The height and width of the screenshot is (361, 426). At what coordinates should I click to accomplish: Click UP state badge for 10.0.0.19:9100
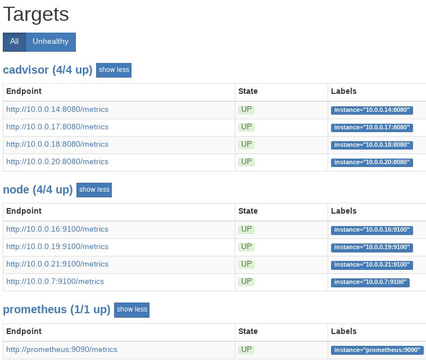pyautogui.click(x=246, y=247)
